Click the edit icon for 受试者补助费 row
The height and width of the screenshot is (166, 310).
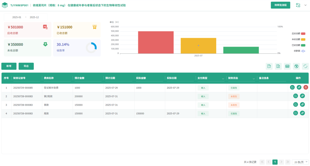pos(292,87)
